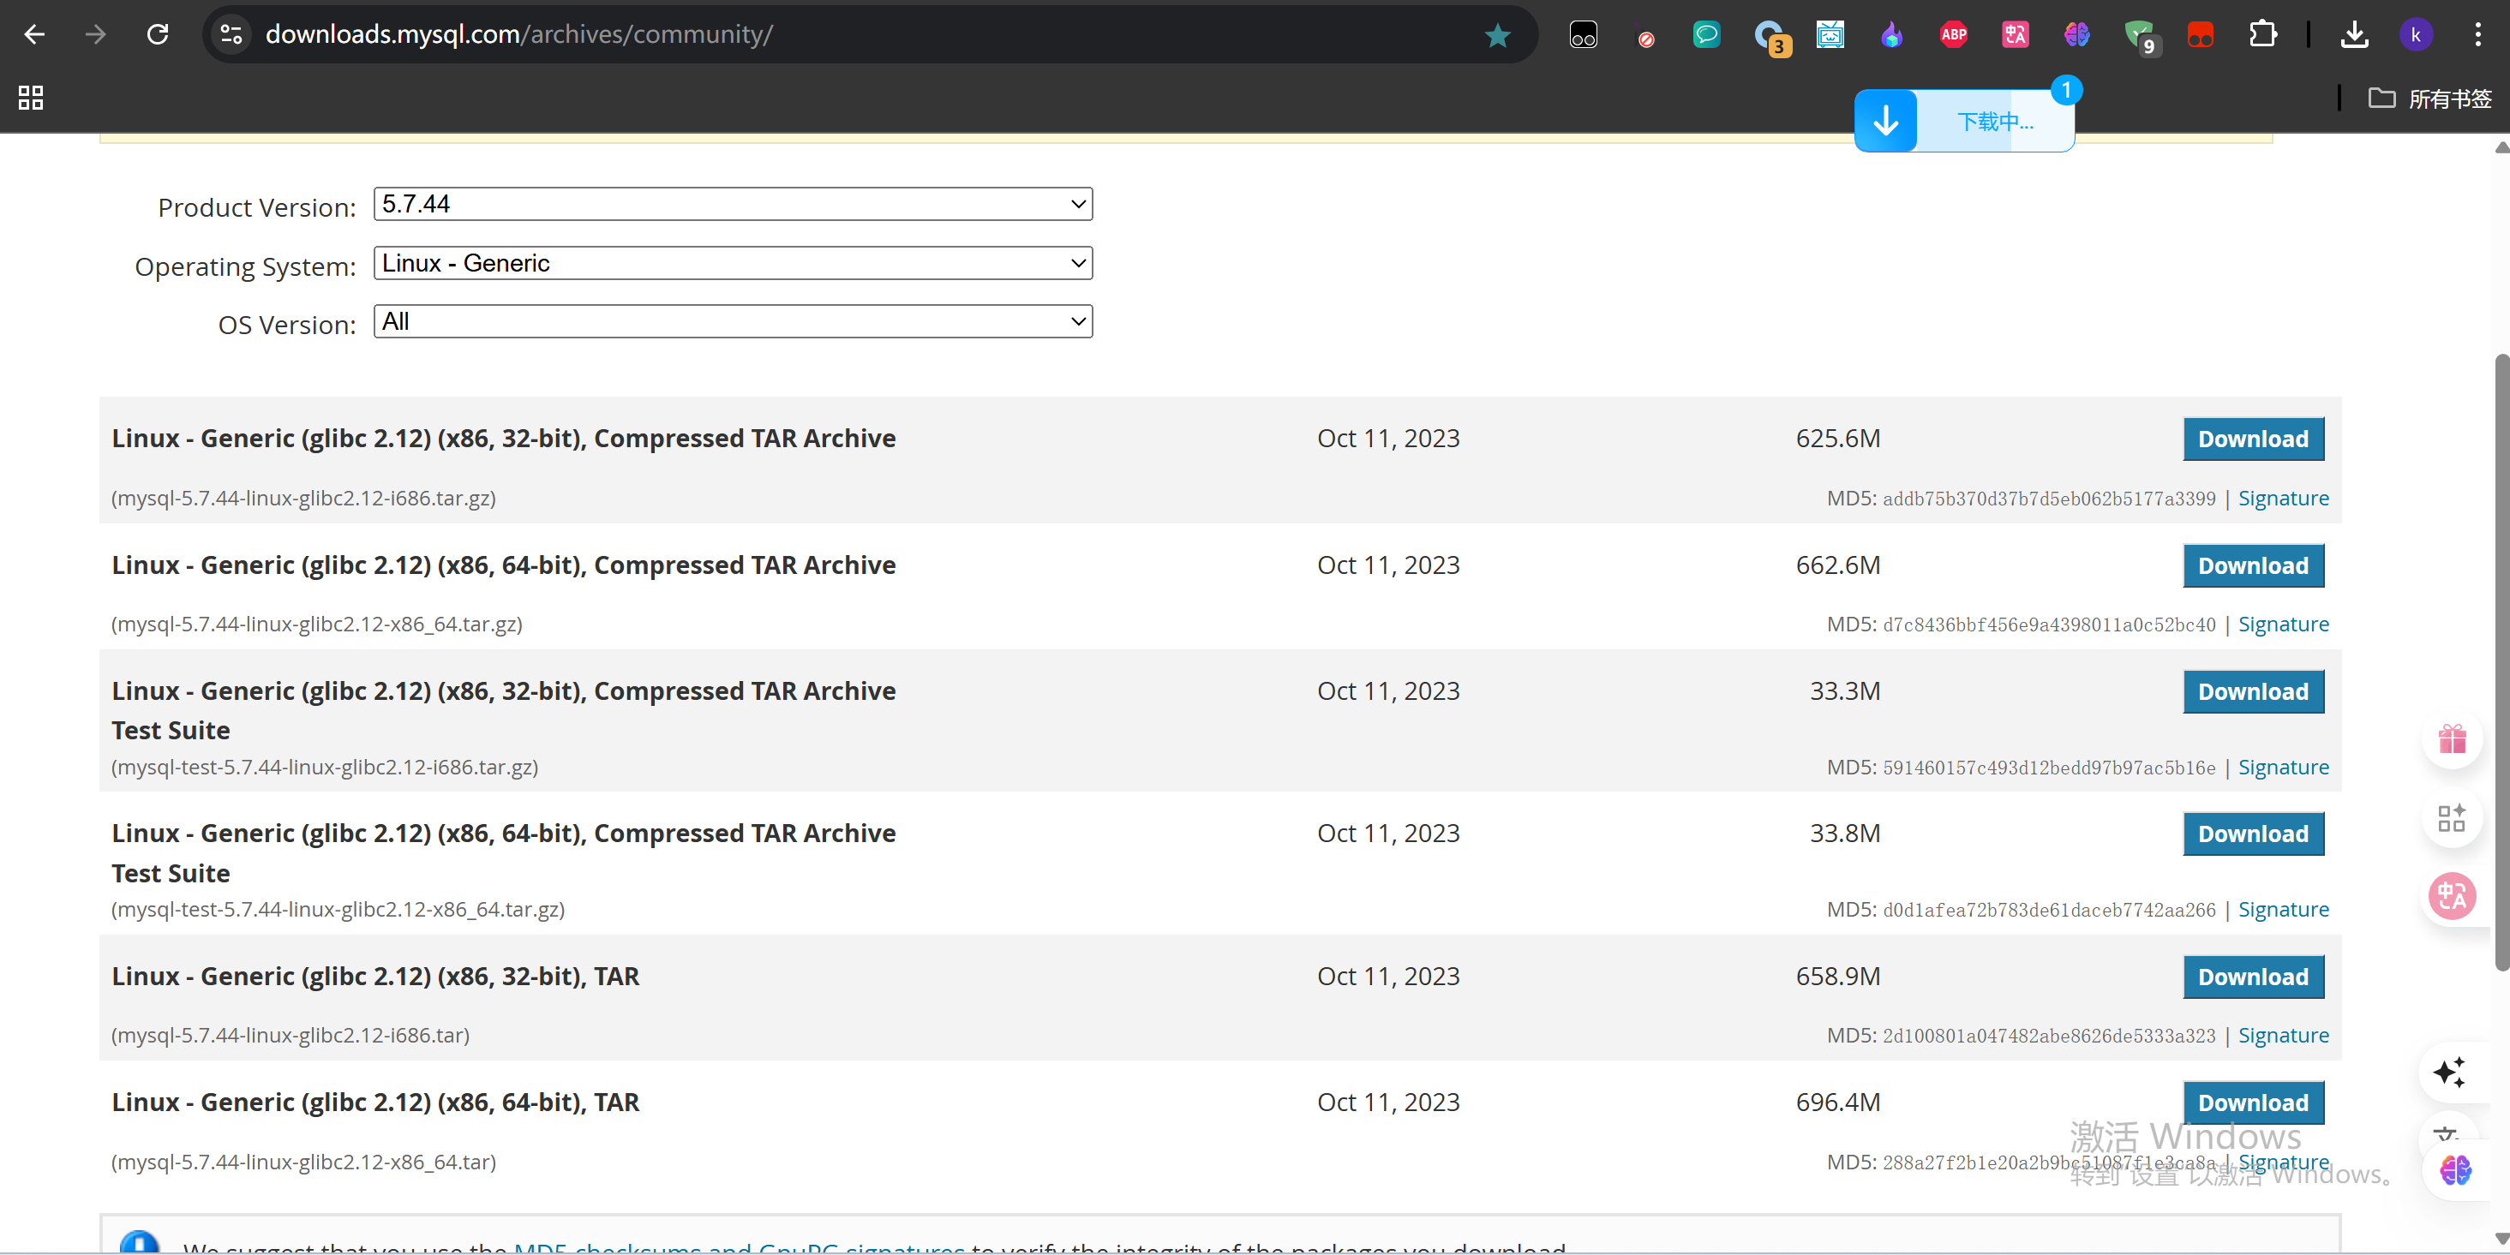The width and height of the screenshot is (2510, 1255).
Task: Open the all bookmarks folder
Action: pyautogui.click(x=2430, y=99)
